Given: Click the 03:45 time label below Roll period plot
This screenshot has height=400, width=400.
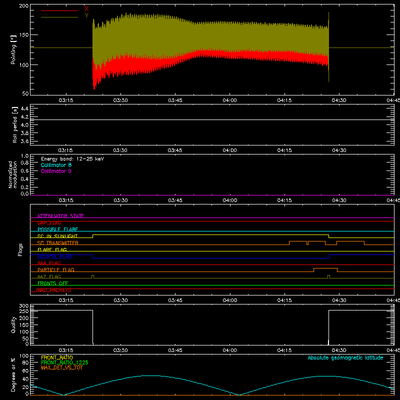Looking at the screenshot, I should point(175,150).
